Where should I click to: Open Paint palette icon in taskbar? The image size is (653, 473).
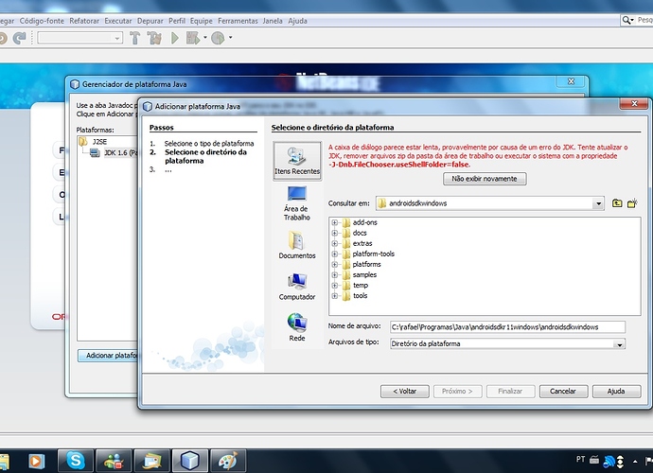coord(228,461)
